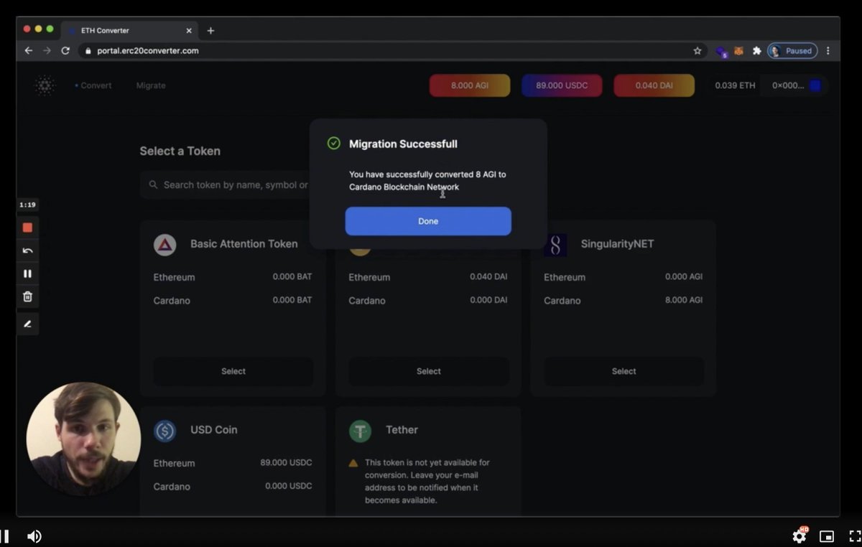
Task: Select the Basic Attention Token card button
Action: tap(233, 371)
